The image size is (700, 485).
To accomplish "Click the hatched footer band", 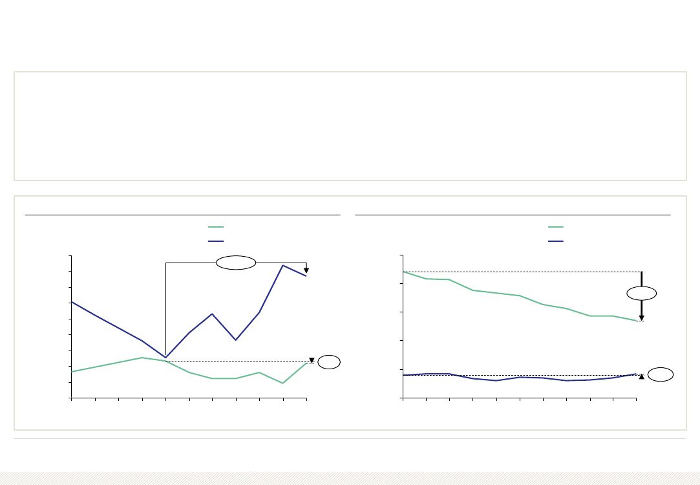I will tap(350, 479).
